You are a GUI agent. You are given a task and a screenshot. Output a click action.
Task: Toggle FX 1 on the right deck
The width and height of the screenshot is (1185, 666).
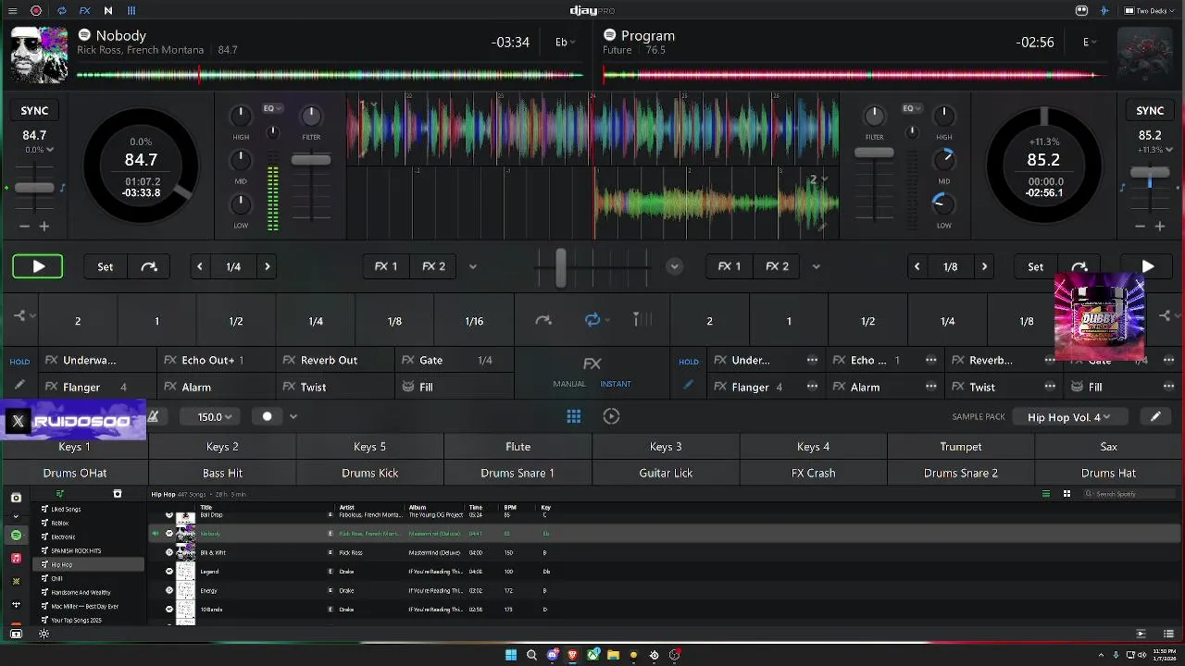[730, 266]
